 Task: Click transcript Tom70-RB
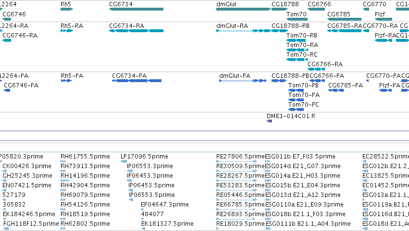click(x=296, y=40)
